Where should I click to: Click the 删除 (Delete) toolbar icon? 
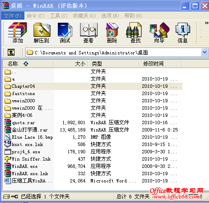coord(112,33)
